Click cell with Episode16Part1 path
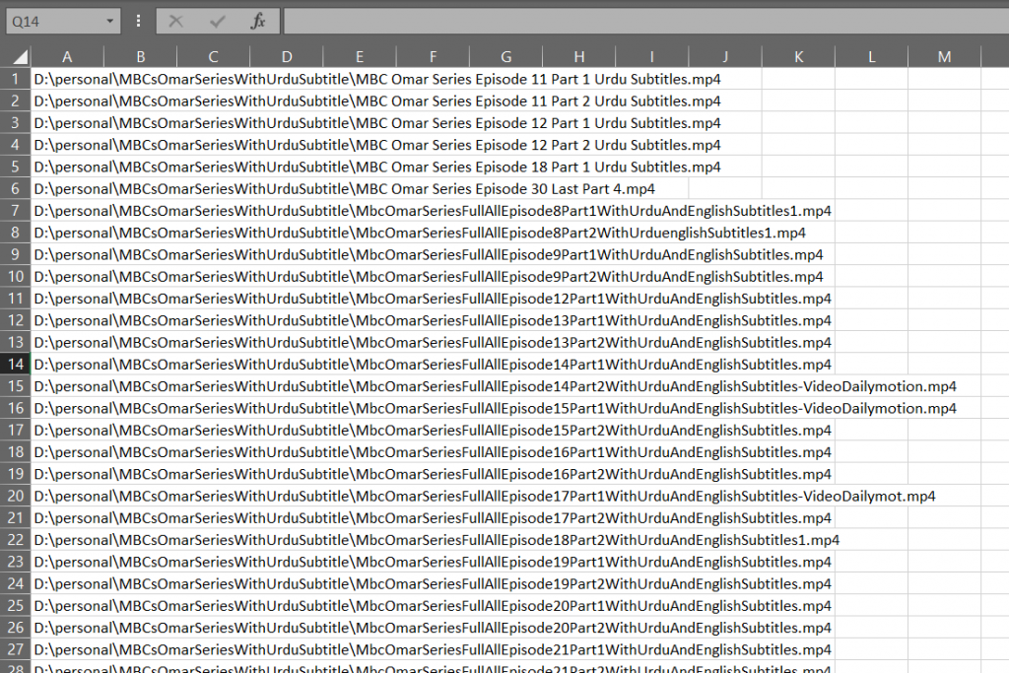Screen dimensions: 1009x673 (433, 451)
